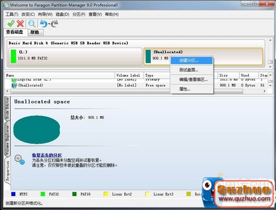Open the 改变(C) menu
Image resolution: width=276 pixels, height=210 pixels.
(28, 14)
